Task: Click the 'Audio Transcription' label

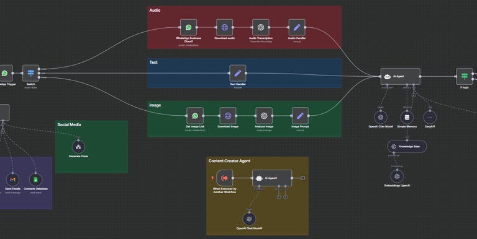Action: (x=261, y=38)
